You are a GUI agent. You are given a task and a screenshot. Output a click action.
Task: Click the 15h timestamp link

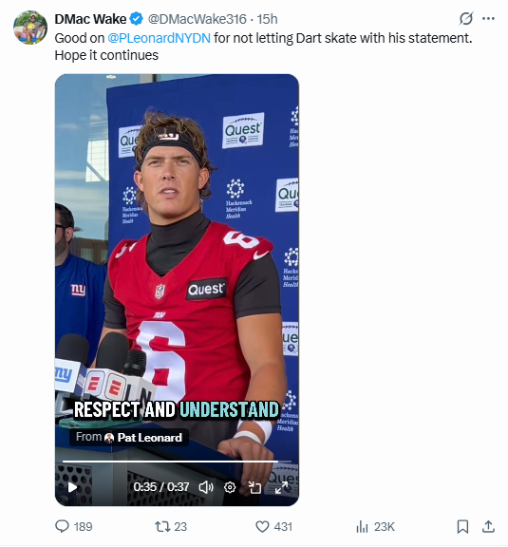[x=267, y=19]
